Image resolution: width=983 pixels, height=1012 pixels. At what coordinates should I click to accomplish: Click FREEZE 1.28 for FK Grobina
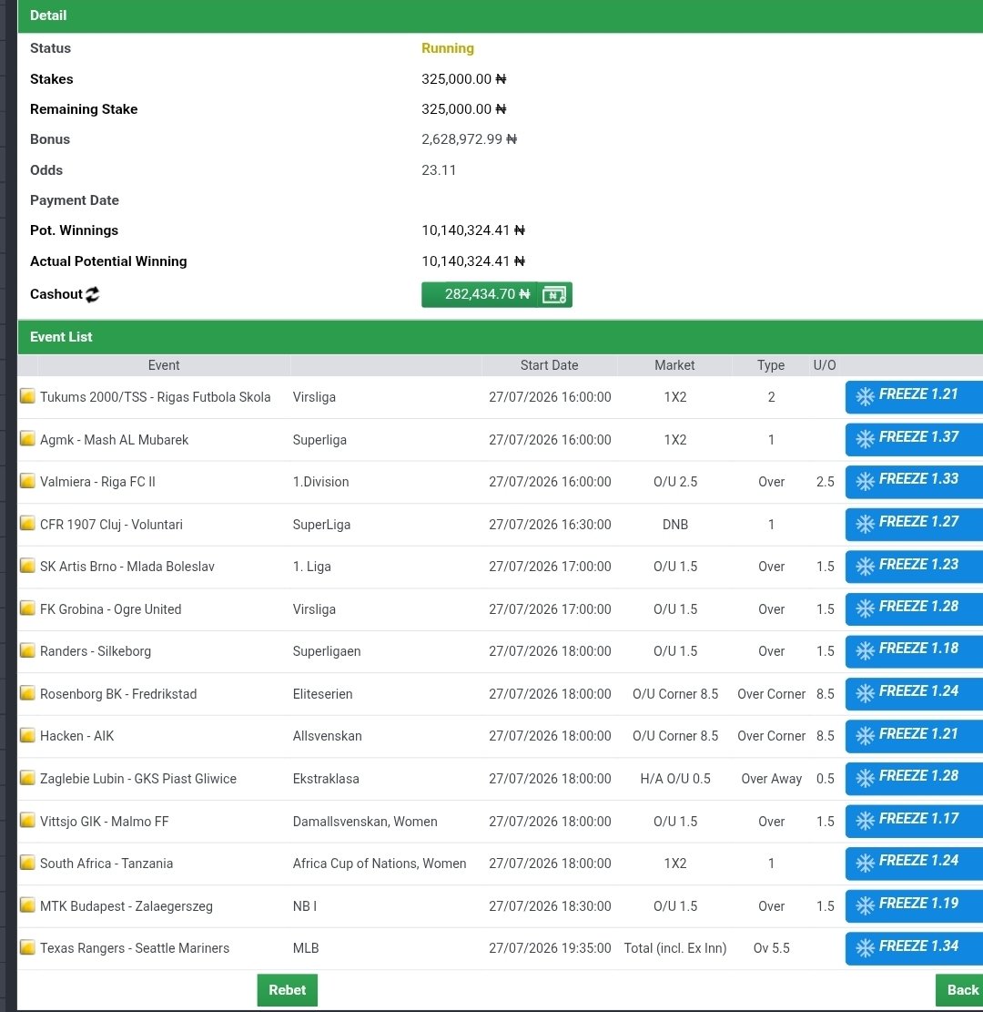[x=914, y=608]
